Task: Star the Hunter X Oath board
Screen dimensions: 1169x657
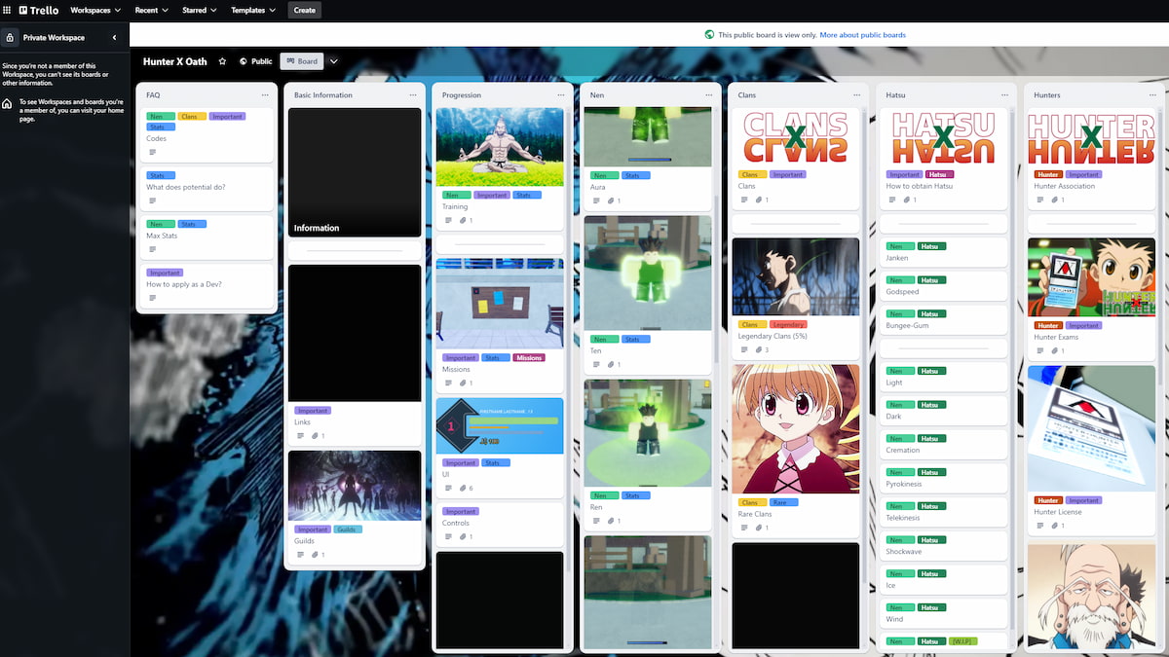Action: pos(223,60)
